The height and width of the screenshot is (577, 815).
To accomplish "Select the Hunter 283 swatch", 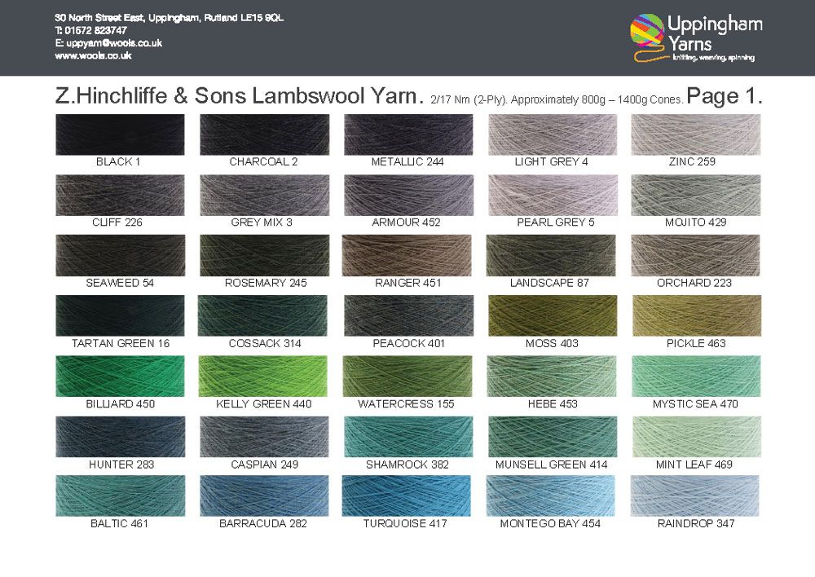I will (x=120, y=437).
